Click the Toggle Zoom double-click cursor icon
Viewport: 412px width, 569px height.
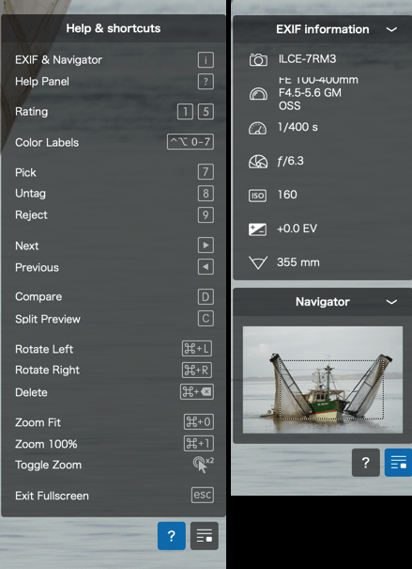[203, 465]
